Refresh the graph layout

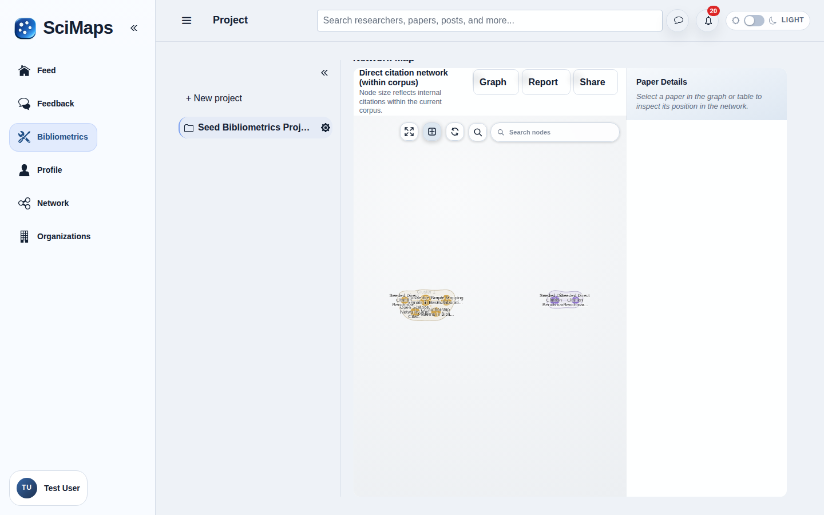(455, 132)
